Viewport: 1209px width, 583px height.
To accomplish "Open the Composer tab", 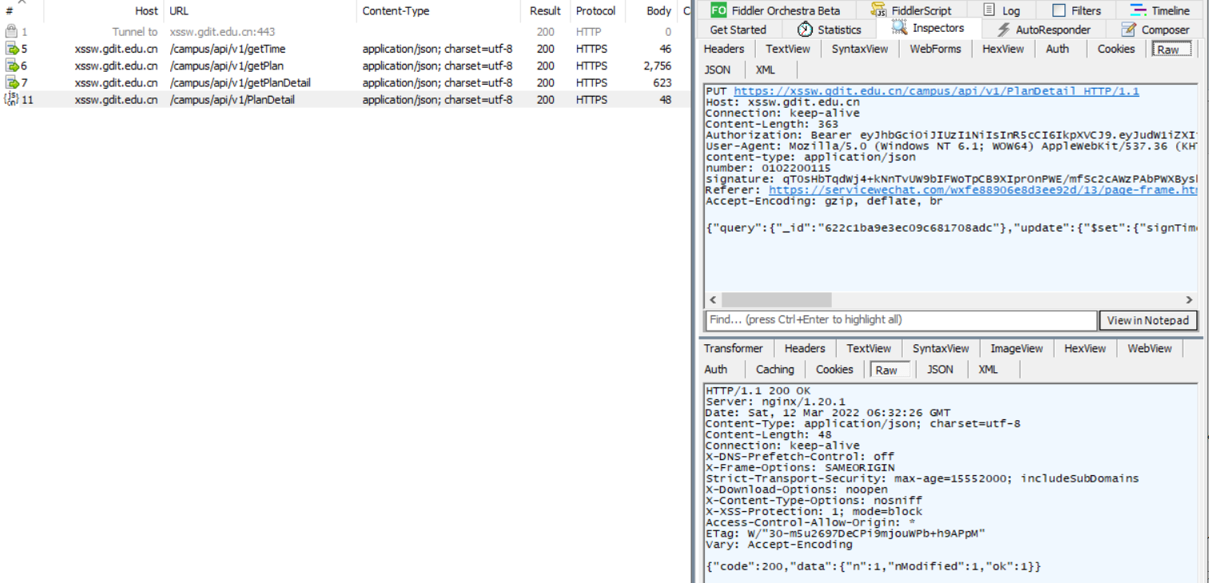I will (1155, 30).
